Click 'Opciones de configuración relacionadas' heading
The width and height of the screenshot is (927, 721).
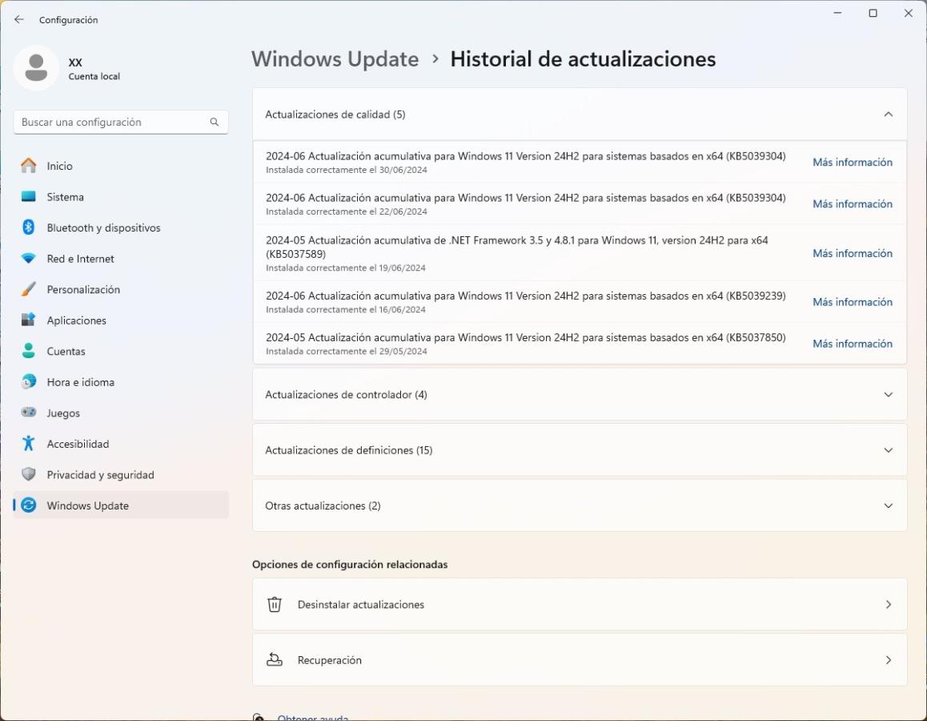350,564
